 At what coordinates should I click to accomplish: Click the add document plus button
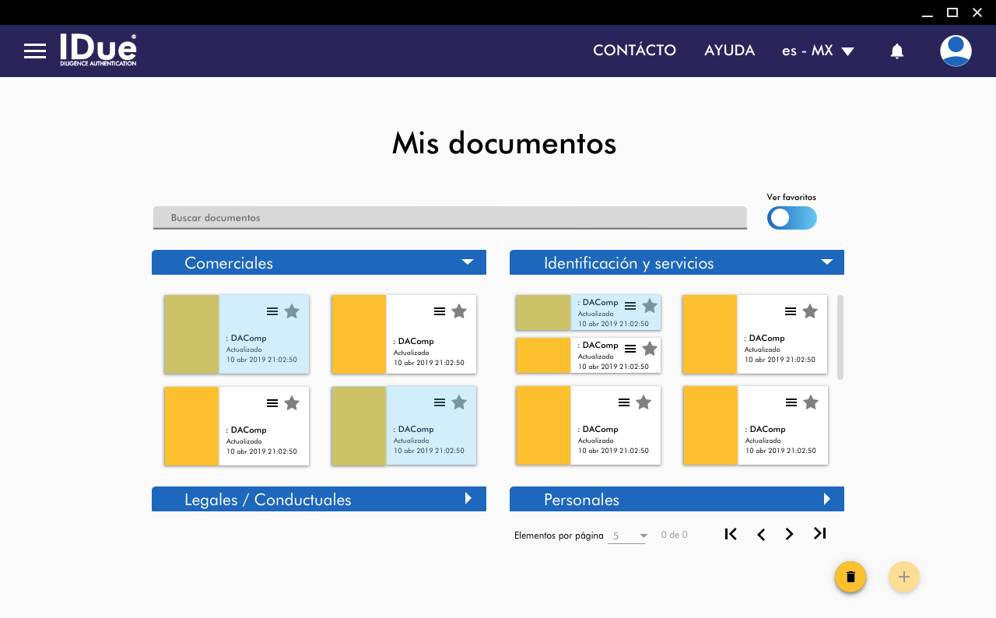(903, 577)
